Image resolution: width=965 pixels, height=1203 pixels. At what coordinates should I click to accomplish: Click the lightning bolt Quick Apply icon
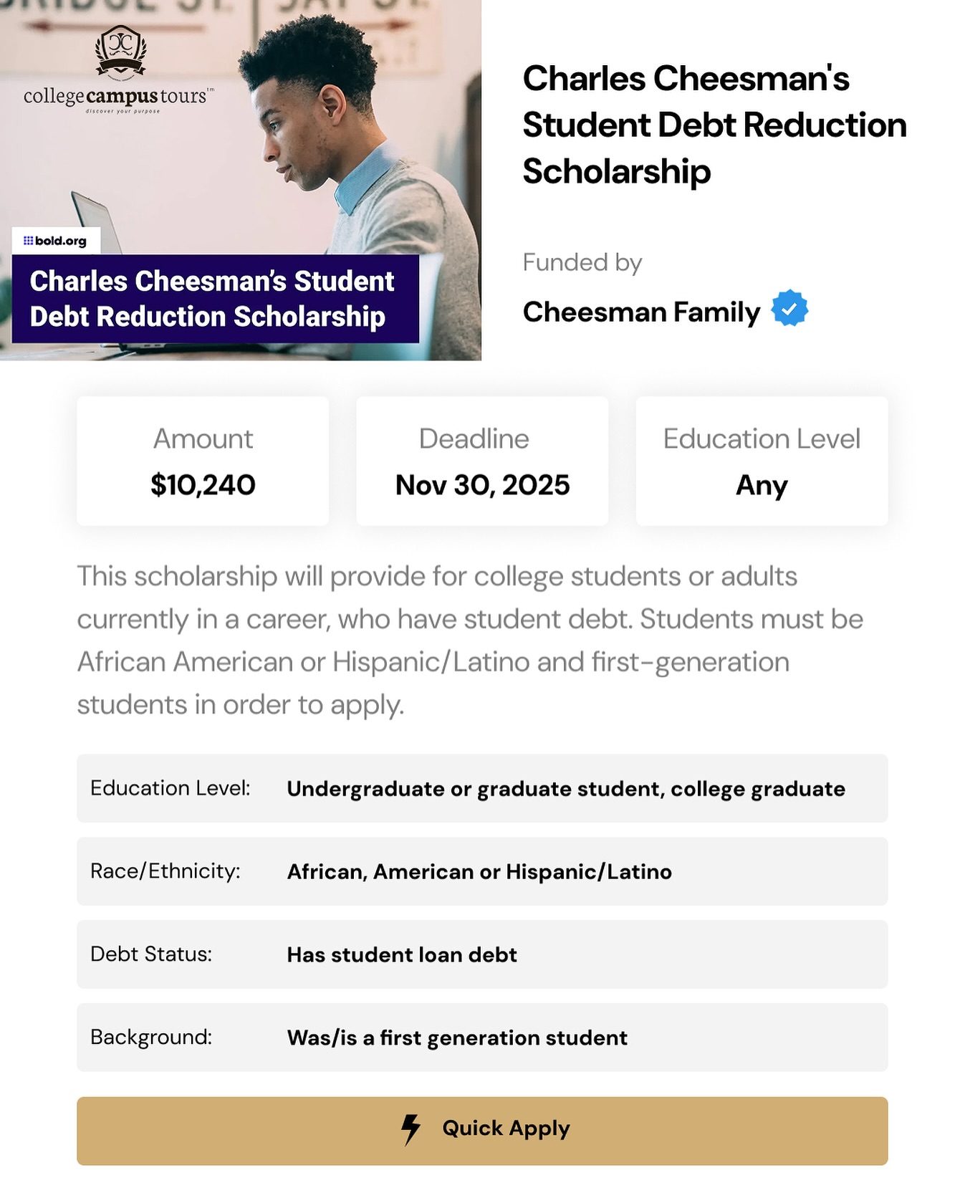click(411, 1129)
